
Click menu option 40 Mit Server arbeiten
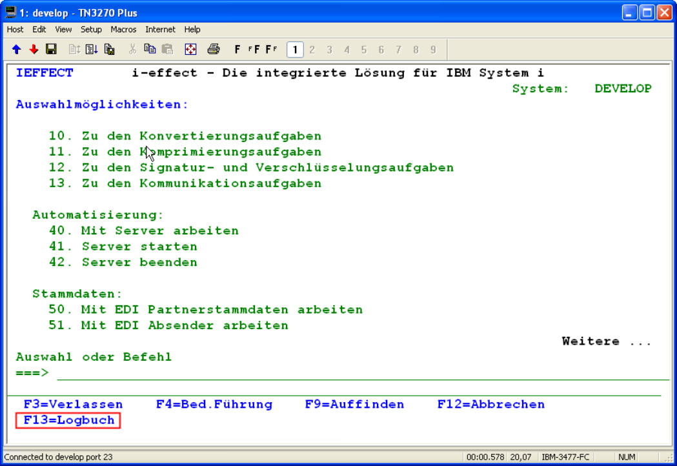143,230
